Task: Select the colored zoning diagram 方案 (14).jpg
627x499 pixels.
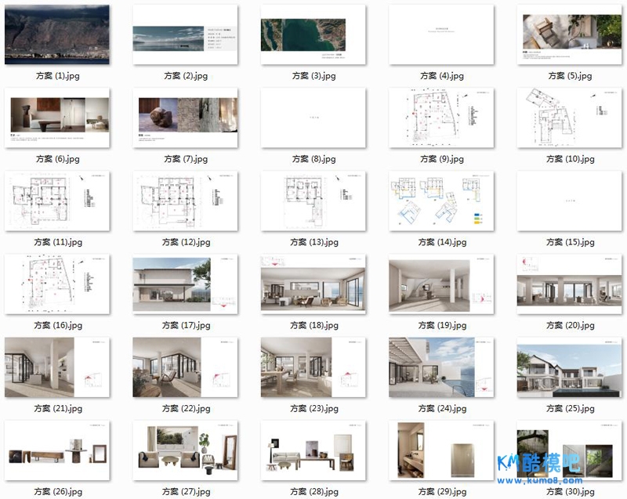Action: (x=441, y=202)
